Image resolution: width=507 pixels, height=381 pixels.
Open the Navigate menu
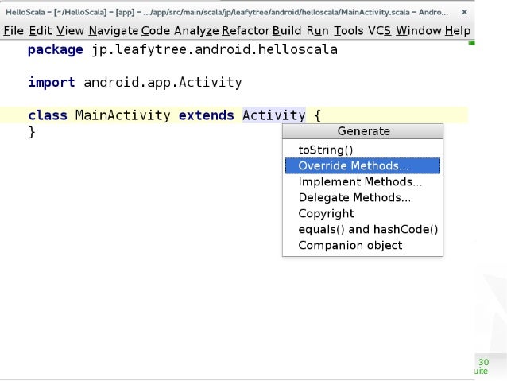point(114,31)
